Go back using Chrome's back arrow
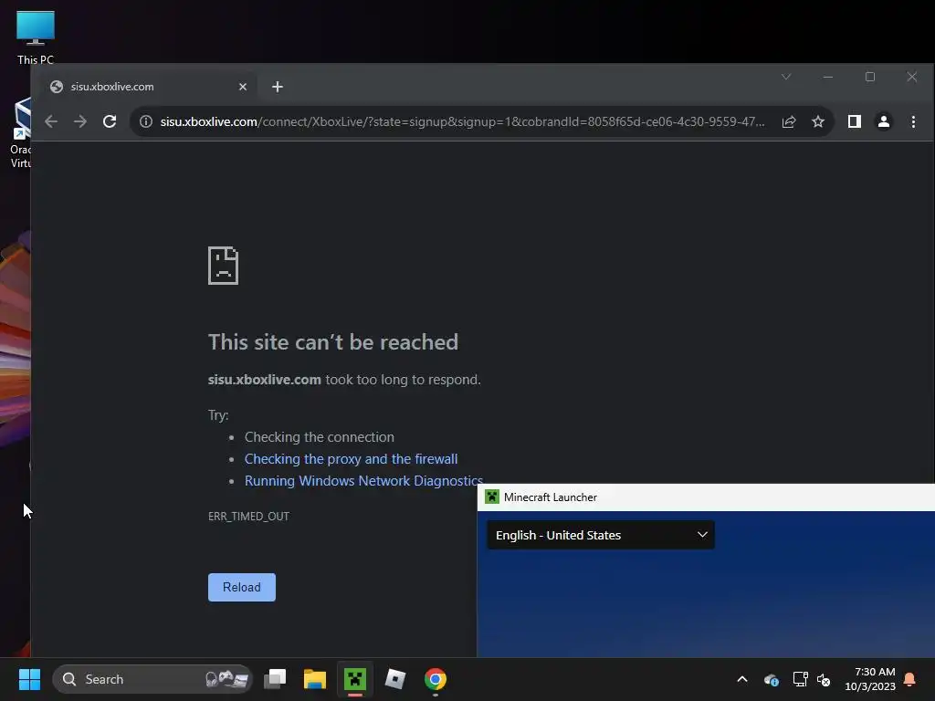 (x=51, y=121)
